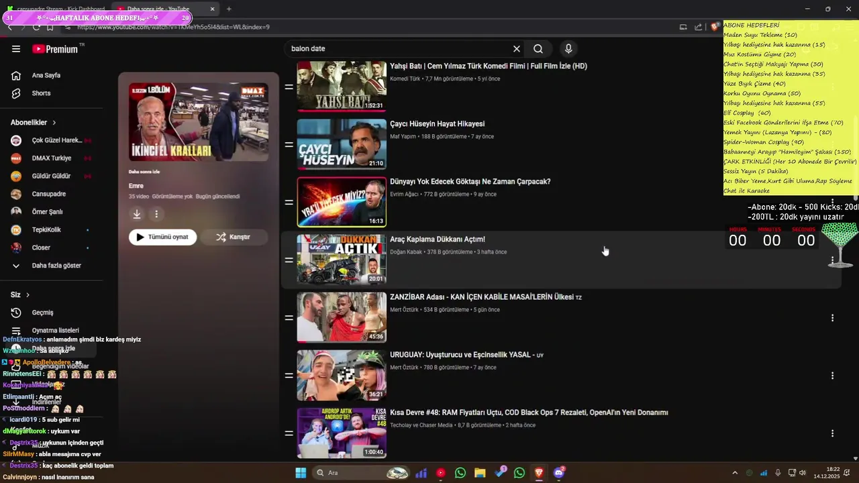Play the Araç Kaplama Dükkanı thumbnail
Screen dimensions: 859x483
coord(342,260)
